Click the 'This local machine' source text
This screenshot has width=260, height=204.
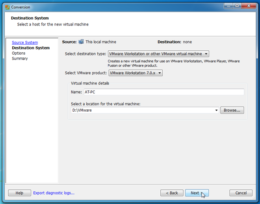point(101,42)
